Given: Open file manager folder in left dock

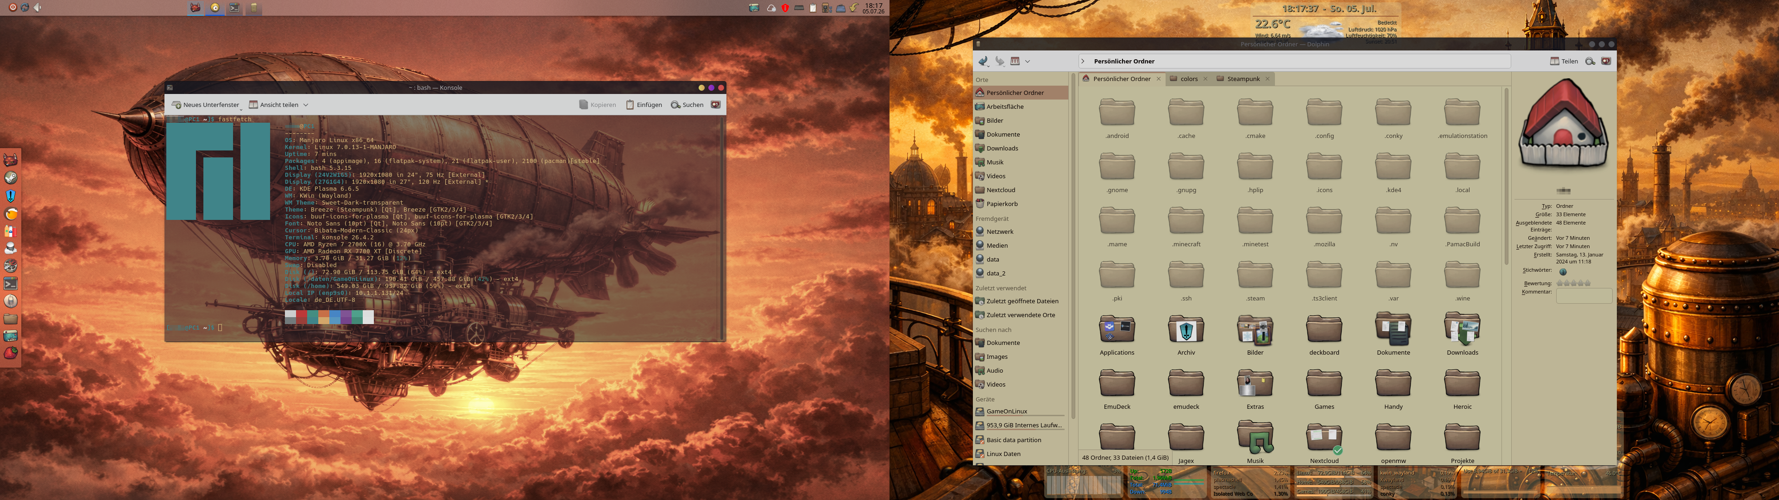Looking at the screenshot, I should pyautogui.click(x=10, y=319).
